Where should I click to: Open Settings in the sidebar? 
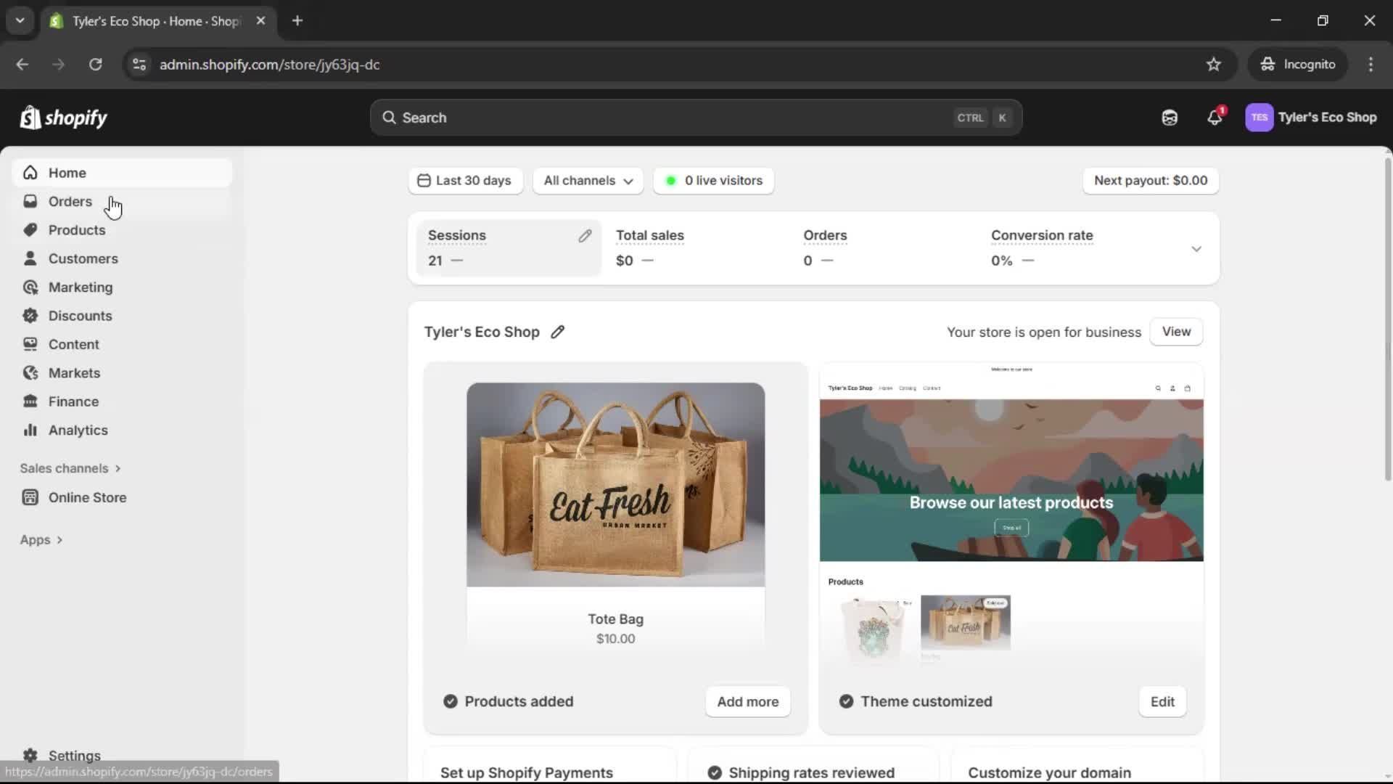74,755
